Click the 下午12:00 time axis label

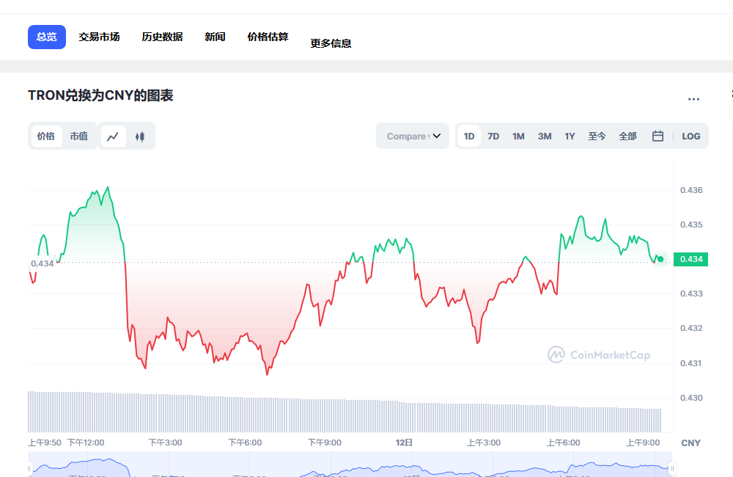[86, 443]
